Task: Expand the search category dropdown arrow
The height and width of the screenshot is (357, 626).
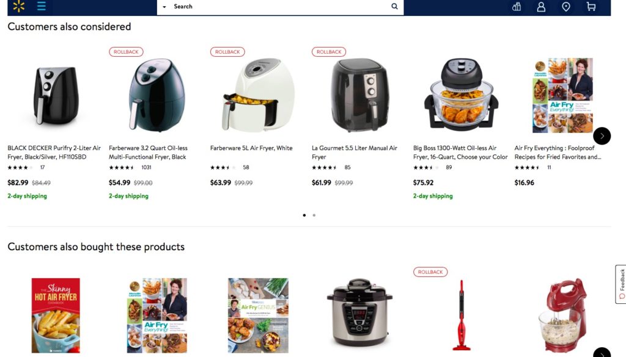Action: pyautogui.click(x=164, y=7)
